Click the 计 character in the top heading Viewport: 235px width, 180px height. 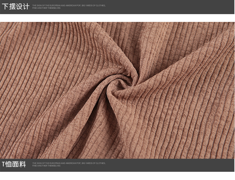tap(26, 7)
